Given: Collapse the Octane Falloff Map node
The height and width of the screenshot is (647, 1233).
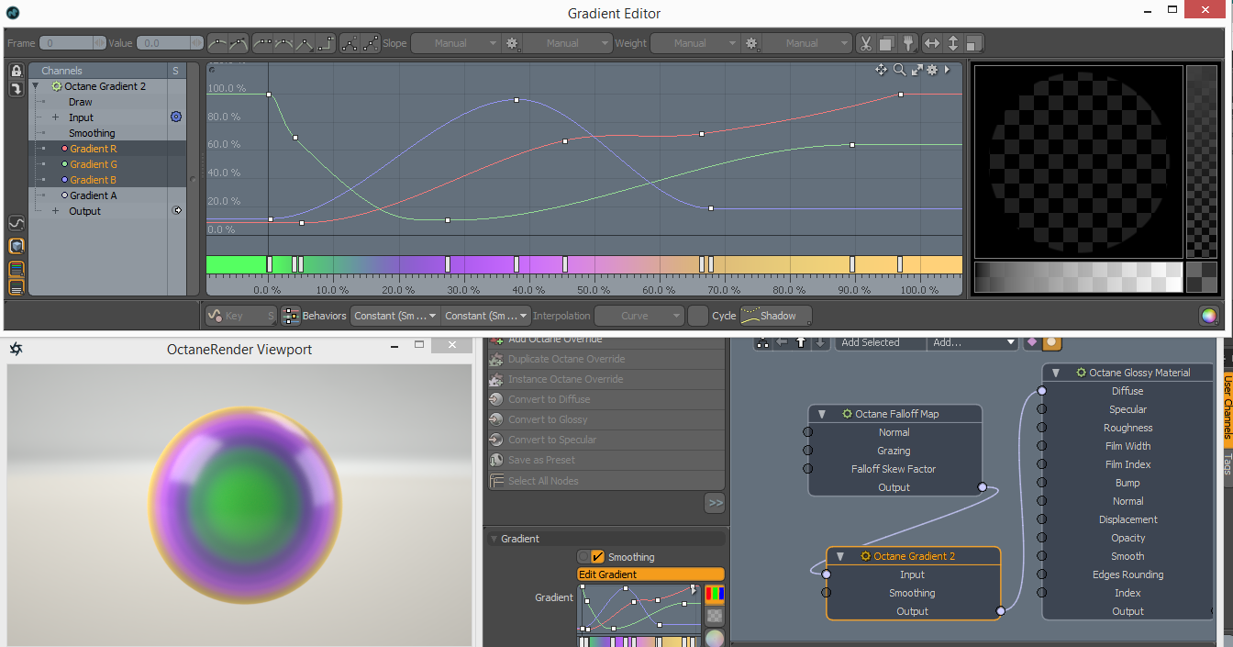Looking at the screenshot, I should pos(822,414).
